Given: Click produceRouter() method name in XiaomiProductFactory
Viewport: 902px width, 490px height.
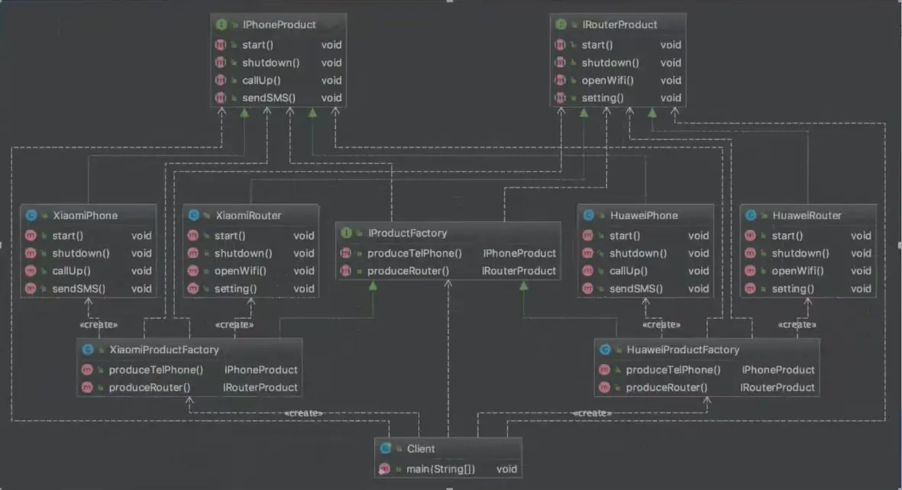Looking at the screenshot, I should [x=150, y=388].
